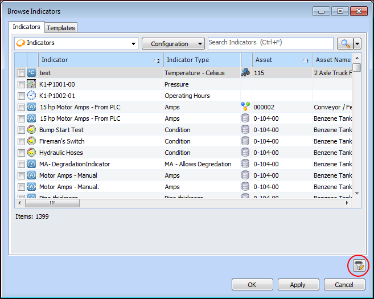Screen dimensions: 374x299
Task: Tick the Fireman's Switch row checkbox
Action: [21, 141]
